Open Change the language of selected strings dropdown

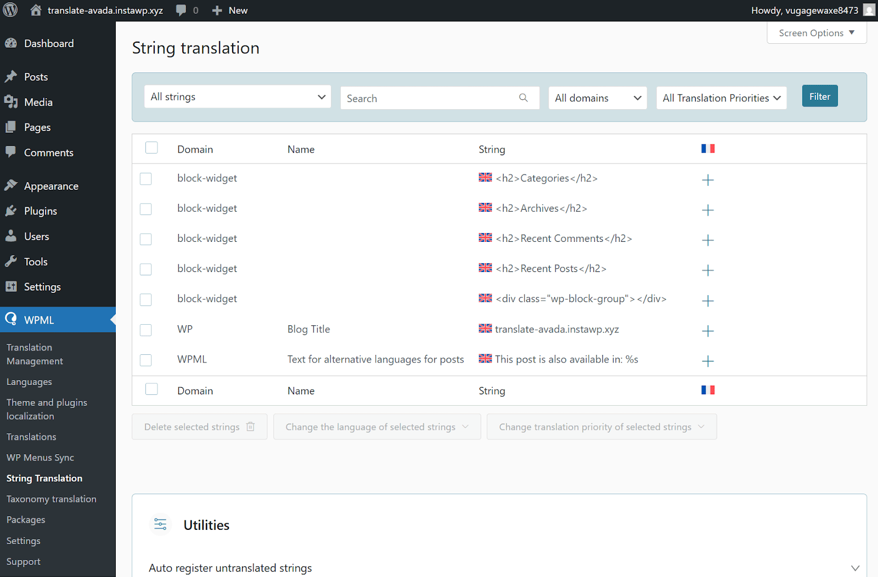coord(377,427)
